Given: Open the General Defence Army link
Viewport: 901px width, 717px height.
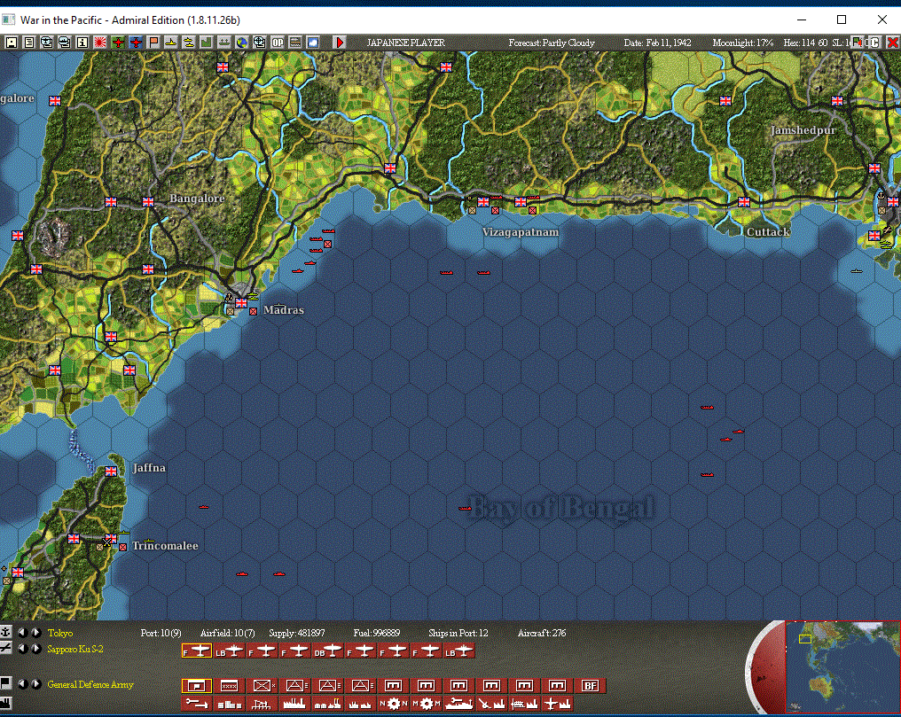Looking at the screenshot, I should point(90,684).
